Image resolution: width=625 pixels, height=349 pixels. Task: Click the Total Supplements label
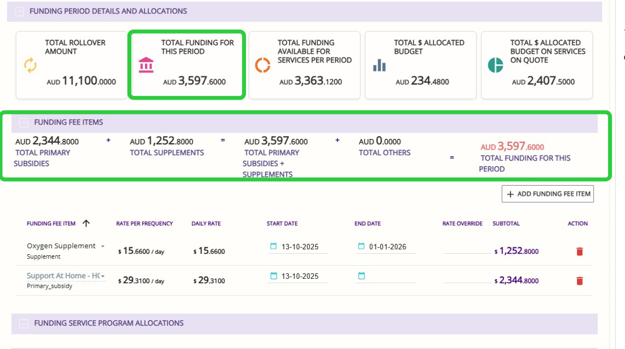167,153
